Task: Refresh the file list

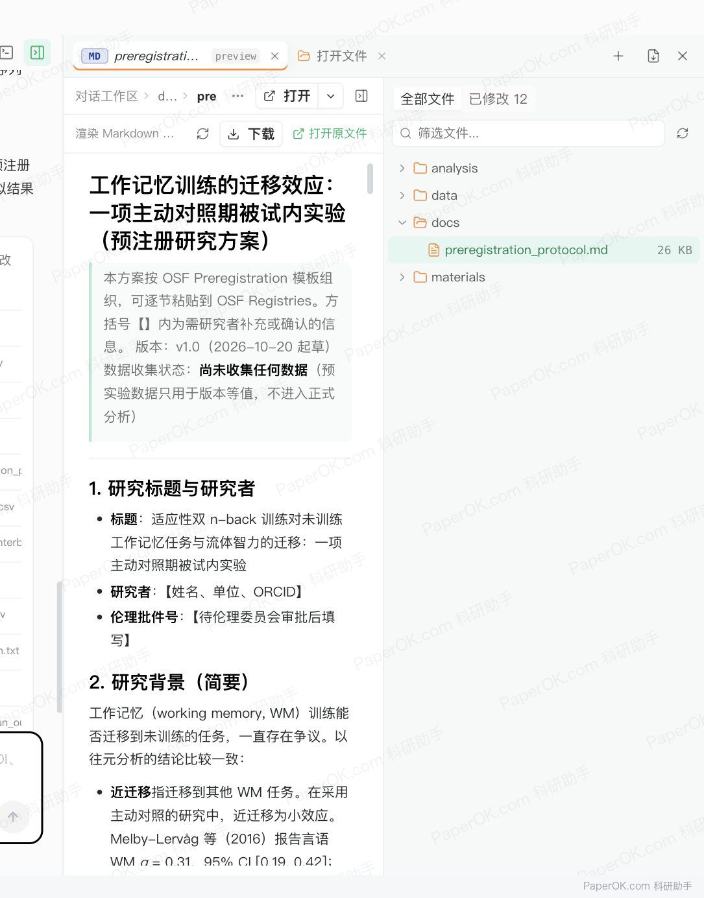Action: (x=683, y=134)
